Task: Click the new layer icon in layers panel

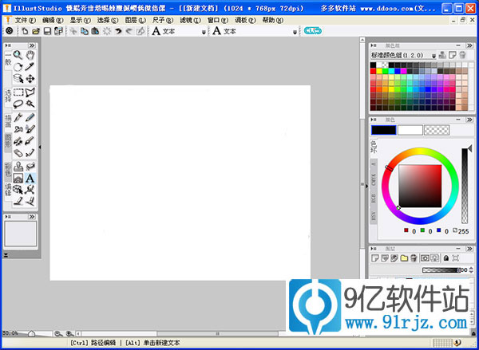Action: click(x=375, y=258)
